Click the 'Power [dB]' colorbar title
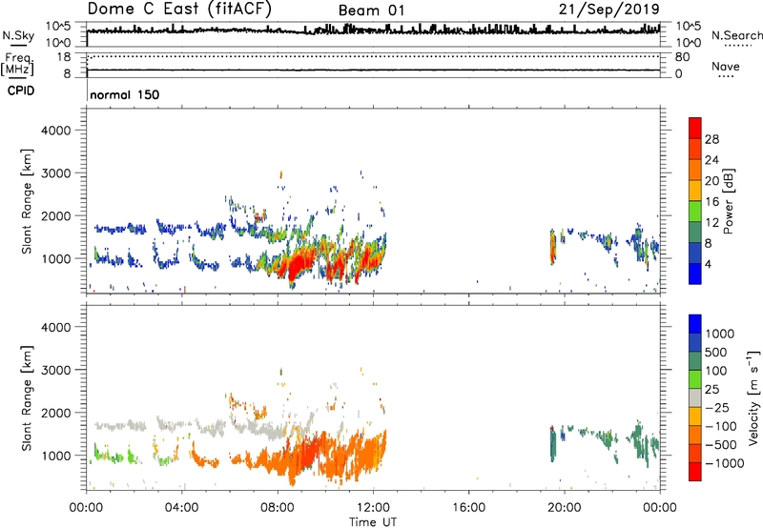 [728, 201]
